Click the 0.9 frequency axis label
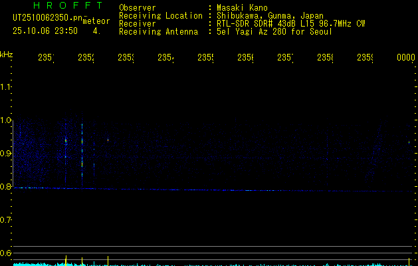The width and height of the screenshot is (418, 266). [x=5, y=154]
